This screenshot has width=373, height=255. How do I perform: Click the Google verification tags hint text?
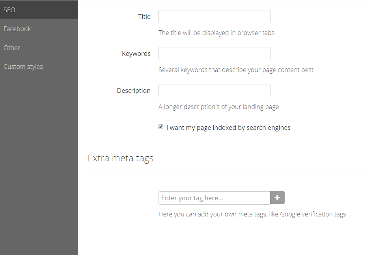click(x=252, y=214)
